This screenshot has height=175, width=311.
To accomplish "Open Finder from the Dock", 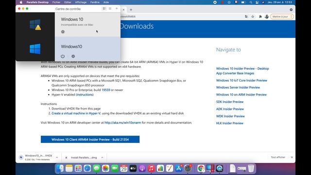I will click(x=60, y=168).
